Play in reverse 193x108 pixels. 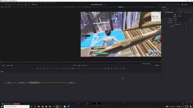(77, 65)
